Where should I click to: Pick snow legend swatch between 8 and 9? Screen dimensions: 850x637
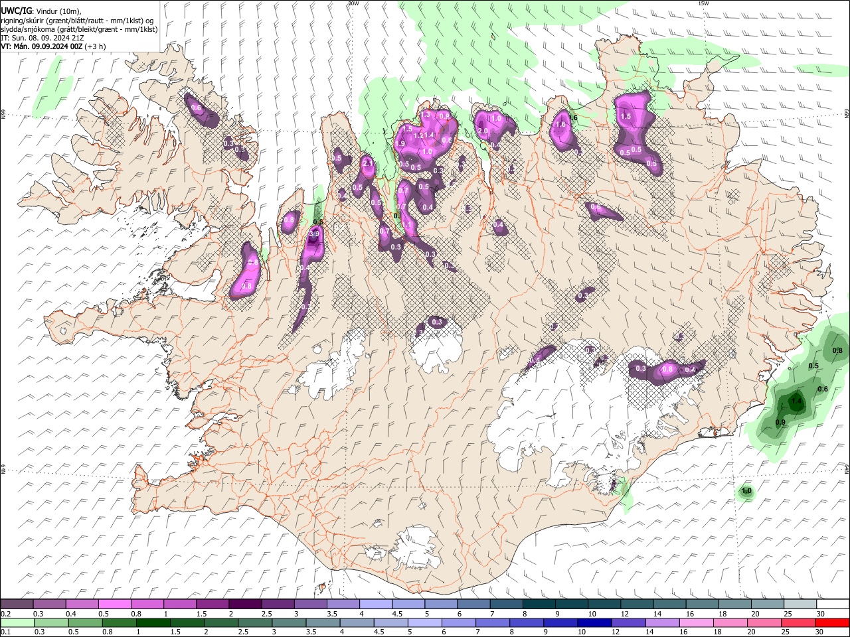point(539,604)
